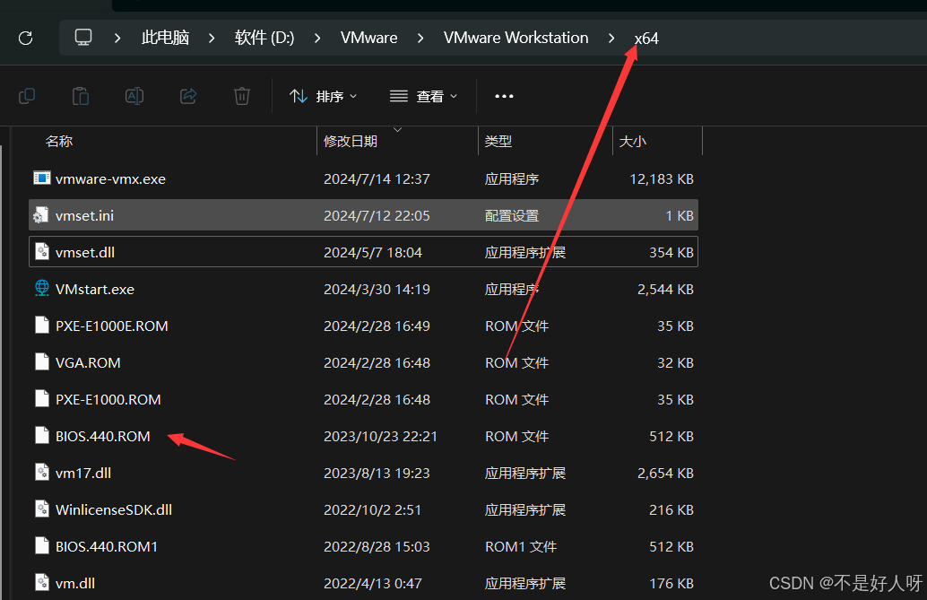Image resolution: width=927 pixels, height=600 pixels.
Task: Click the vmset.dll file icon
Action: point(42,251)
